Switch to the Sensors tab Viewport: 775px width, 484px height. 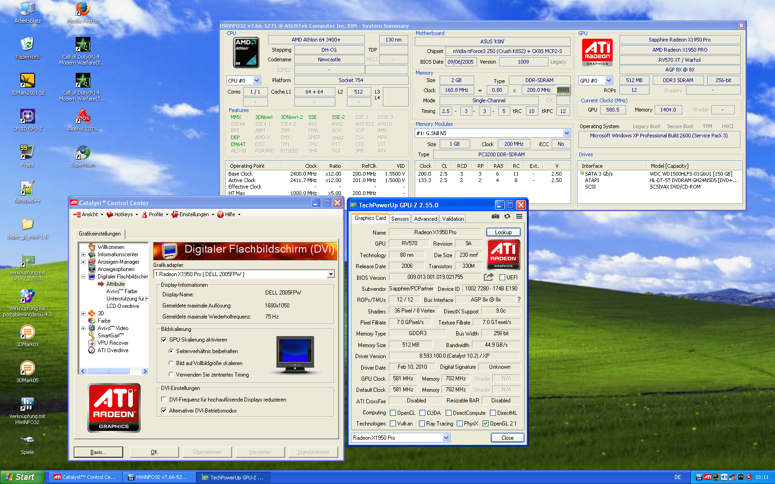tap(400, 219)
